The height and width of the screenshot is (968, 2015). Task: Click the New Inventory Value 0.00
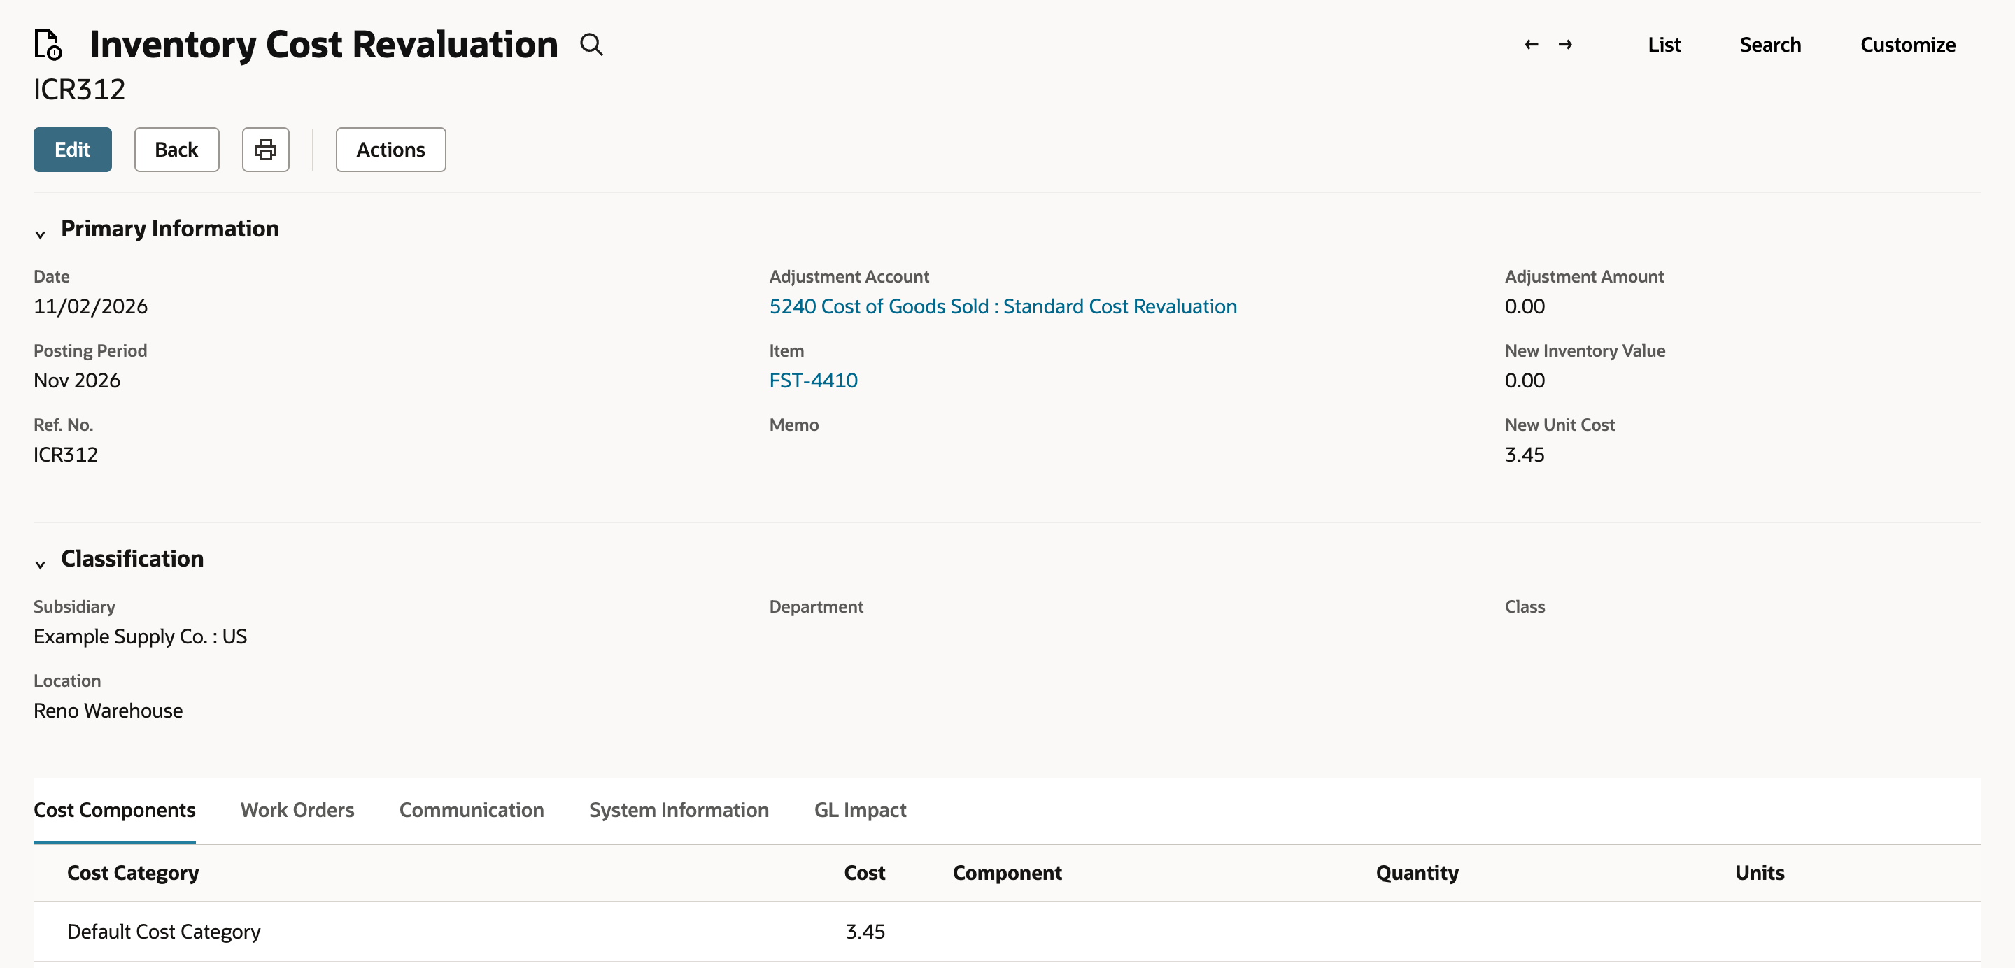1525,380
